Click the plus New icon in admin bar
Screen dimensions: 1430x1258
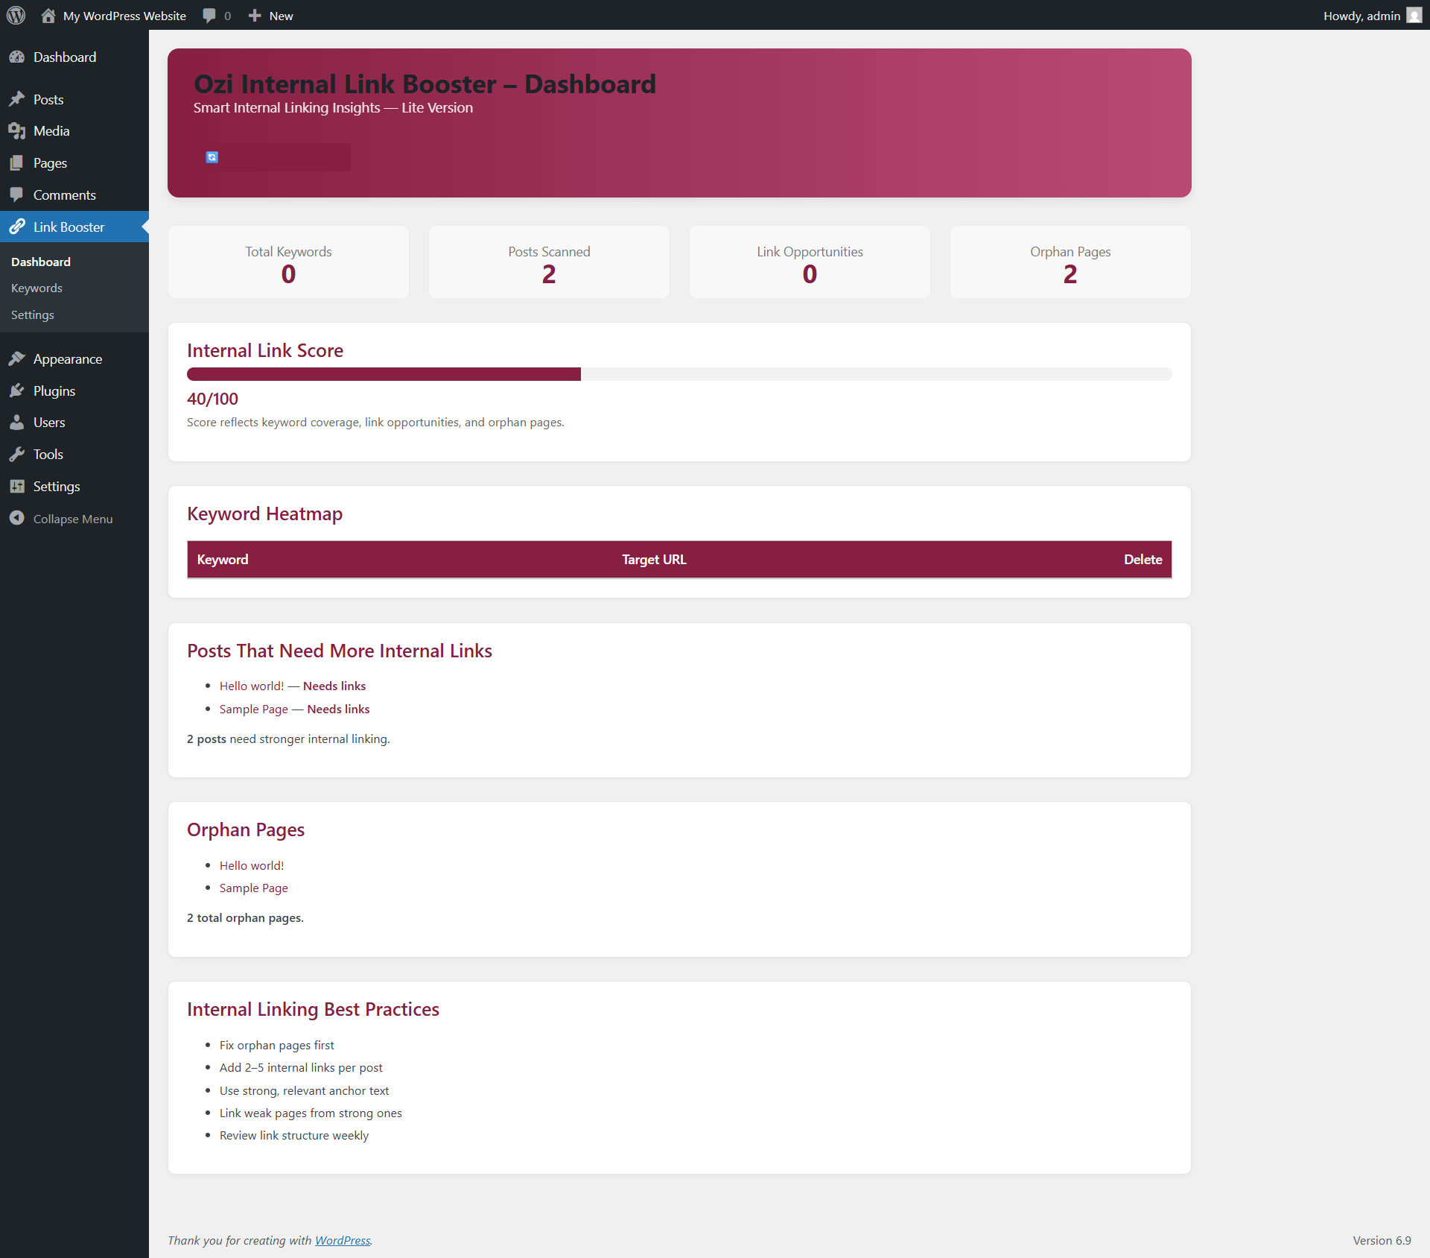[255, 16]
